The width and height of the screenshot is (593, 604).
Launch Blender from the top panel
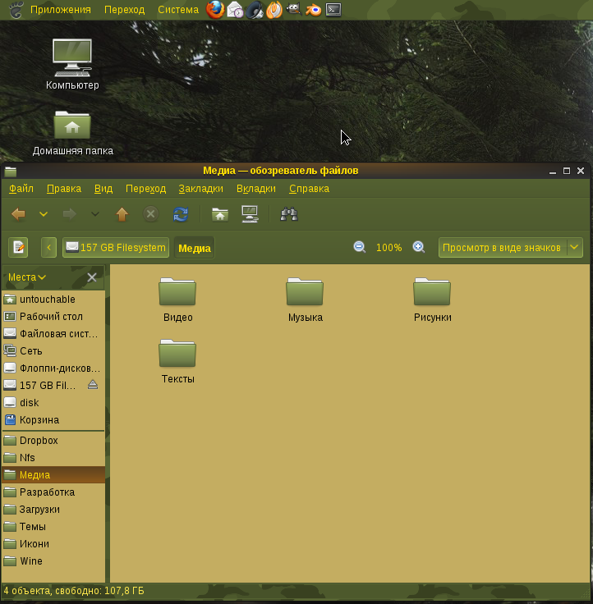tap(314, 10)
